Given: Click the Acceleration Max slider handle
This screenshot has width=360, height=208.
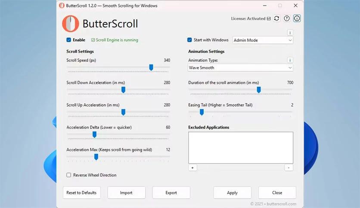Looking at the screenshot, I should (x=96, y=157).
